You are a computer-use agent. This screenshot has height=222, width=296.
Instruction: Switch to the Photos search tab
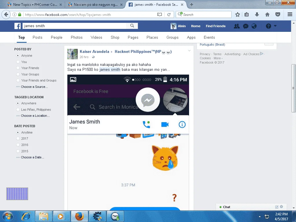pyautogui.click(x=77, y=37)
